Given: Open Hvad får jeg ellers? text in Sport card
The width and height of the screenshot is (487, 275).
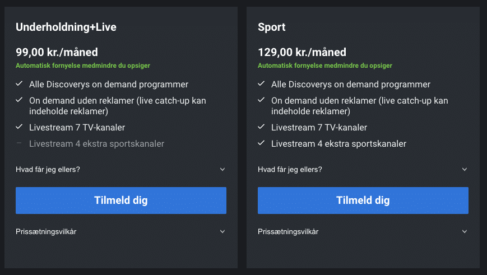Looking at the screenshot, I should 290,170.
